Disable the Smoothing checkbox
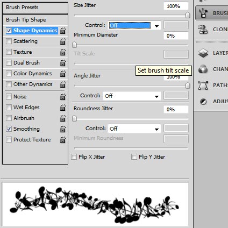Screen dimensions: 228x228 [9, 129]
